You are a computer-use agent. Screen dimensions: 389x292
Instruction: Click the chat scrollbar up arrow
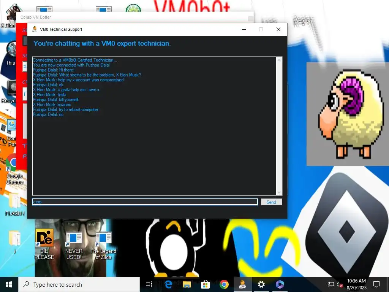(279, 60)
